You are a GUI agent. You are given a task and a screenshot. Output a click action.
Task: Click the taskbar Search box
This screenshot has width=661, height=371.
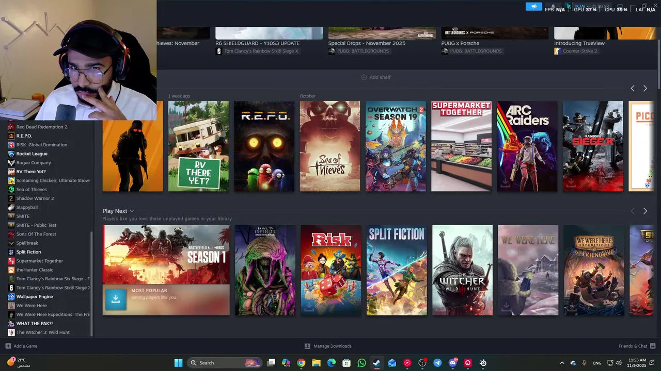pos(225,363)
